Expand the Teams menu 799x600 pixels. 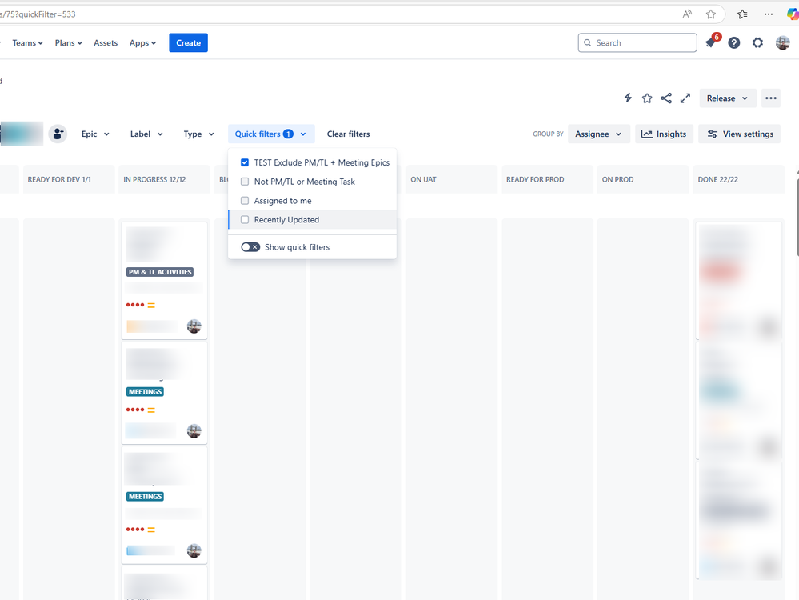pyautogui.click(x=27, y=43)
